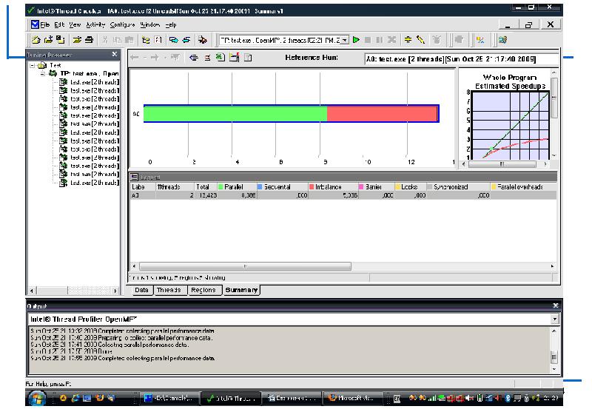Click the Print icon in main toolbar

pos(90,39)
